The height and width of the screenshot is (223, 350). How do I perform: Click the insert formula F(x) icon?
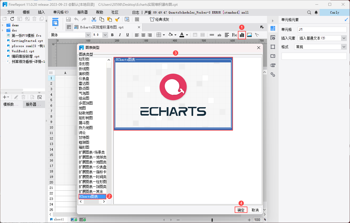click(x=234, y=35)
